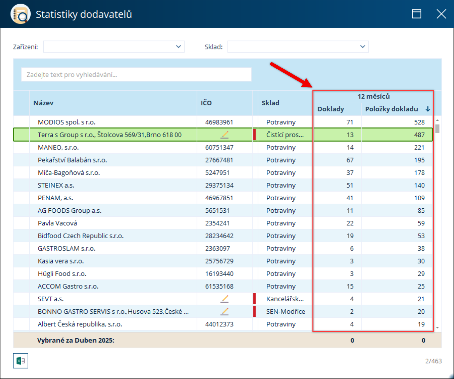Click IČO value 60751347
This screenshot has height=379, width=454.
(x=219, y=147)
